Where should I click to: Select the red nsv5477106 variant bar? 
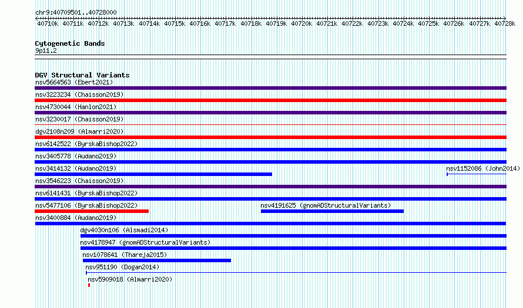point(92,211)
